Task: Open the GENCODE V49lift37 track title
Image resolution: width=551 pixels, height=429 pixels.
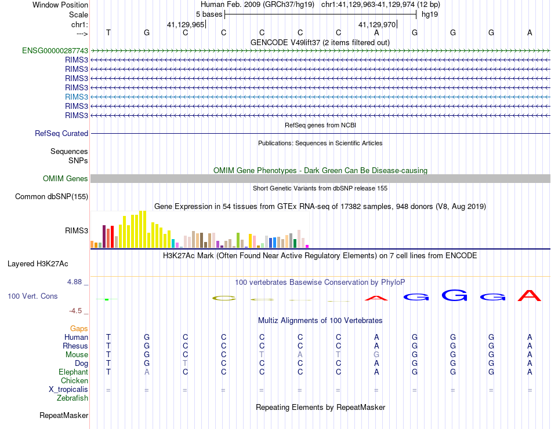Action: pyautogui.click(x=320, y=42)
